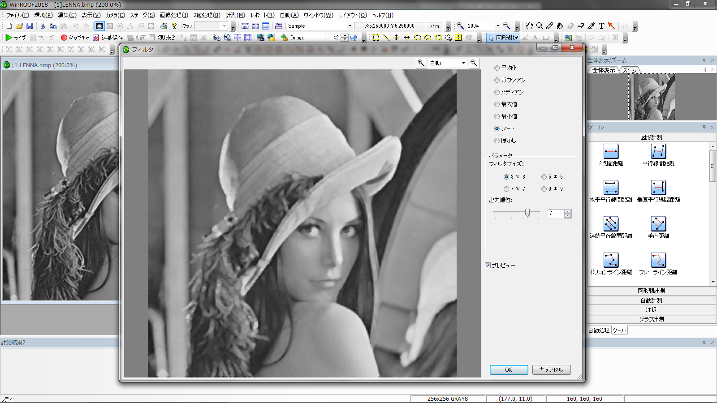Select the Text T tool
Viewport: 717px width, 403px height.
pyautogui.click(x=601, y=26)
